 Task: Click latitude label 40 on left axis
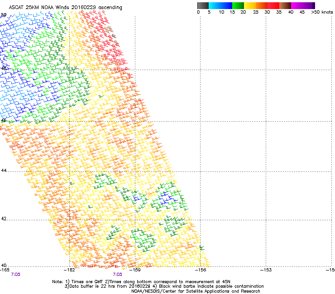(4, 266)
